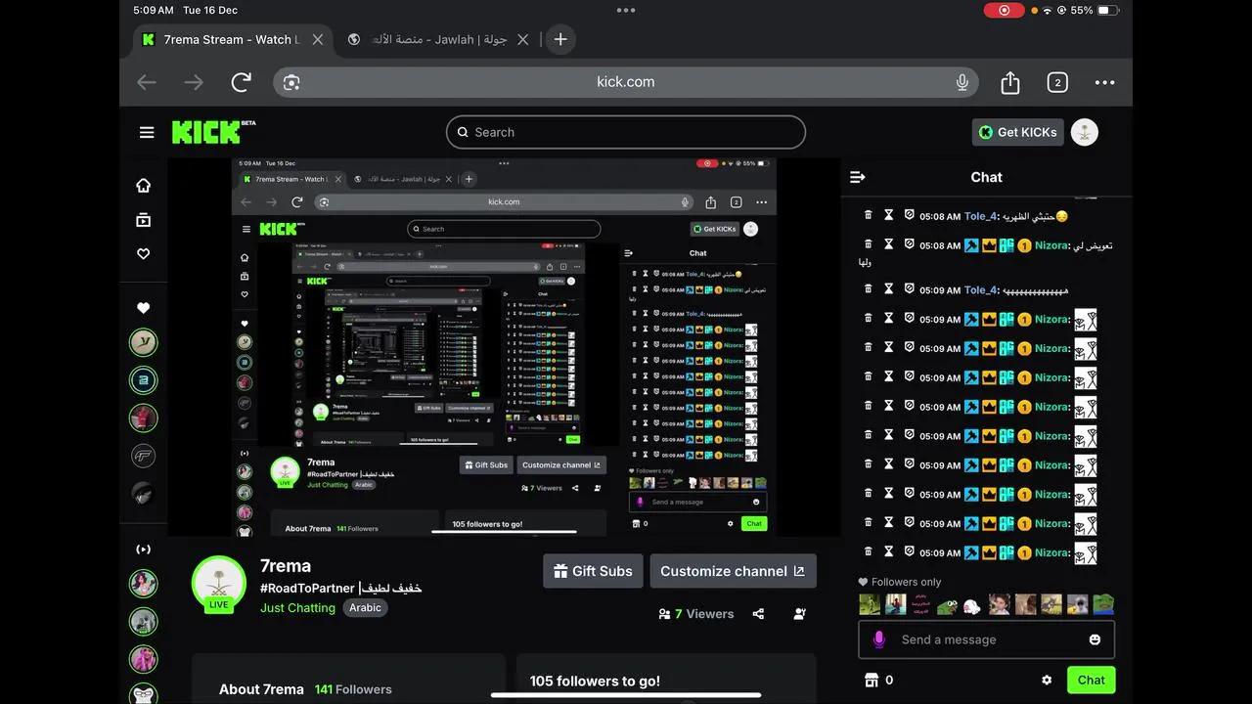
Task: Open followed channel with Y logo avatar
Action: (x=144, y=342)
